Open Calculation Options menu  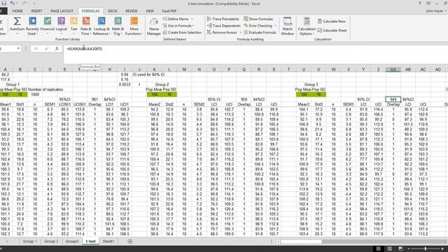[307, 26]
